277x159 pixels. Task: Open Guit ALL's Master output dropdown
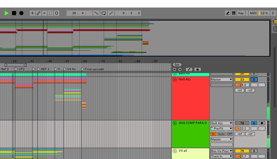pos(221,80)
